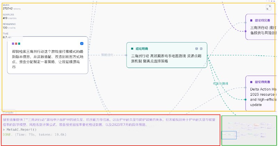
Task: Click the upper 结论待完善 heading
Action: [x=263, y=20]
